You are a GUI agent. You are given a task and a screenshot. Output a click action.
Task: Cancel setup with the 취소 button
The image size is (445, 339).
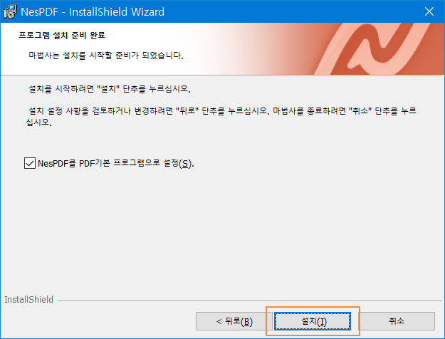click(x=397, y=321)
